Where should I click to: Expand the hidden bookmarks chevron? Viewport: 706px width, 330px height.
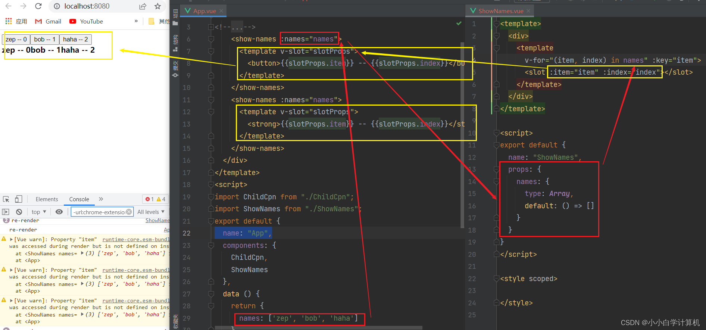(x=136, y=21)
